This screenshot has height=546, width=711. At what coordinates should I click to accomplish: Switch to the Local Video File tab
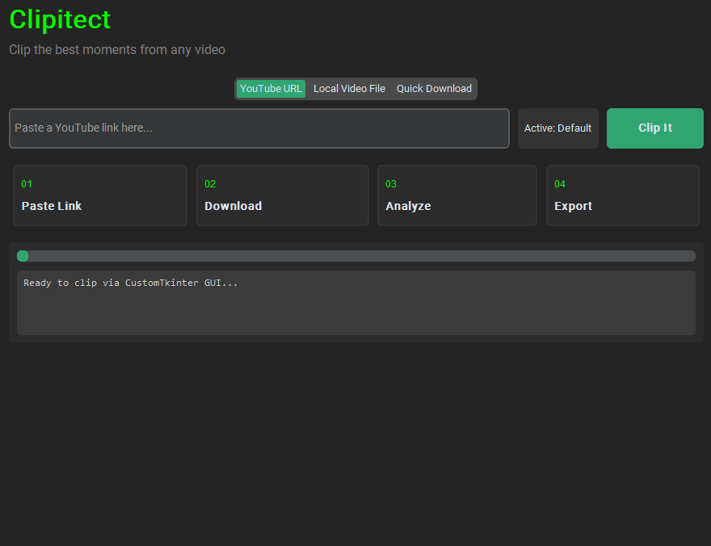click(349, 89)
